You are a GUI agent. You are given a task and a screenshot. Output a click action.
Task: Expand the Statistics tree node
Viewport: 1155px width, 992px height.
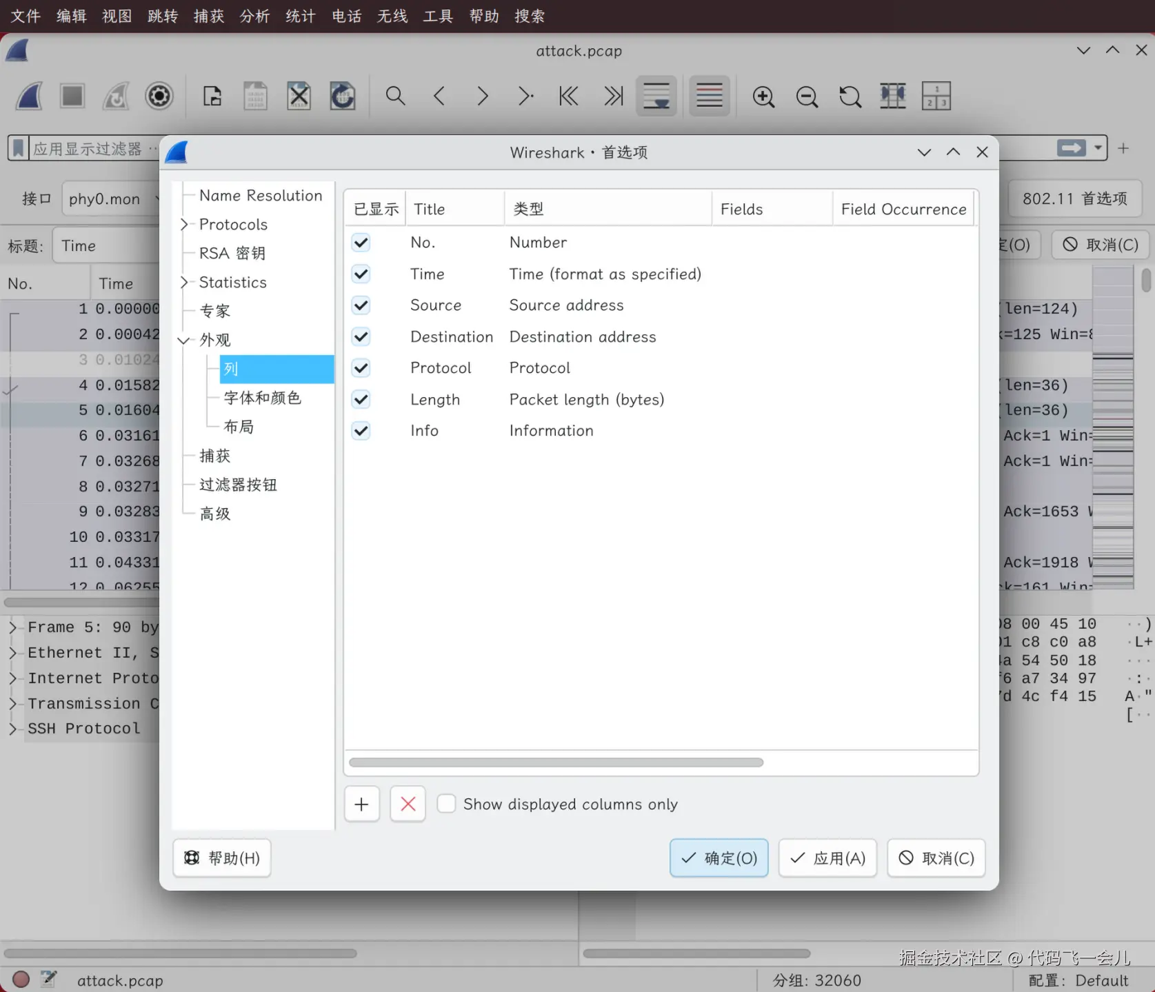click(x=184, y=283)
